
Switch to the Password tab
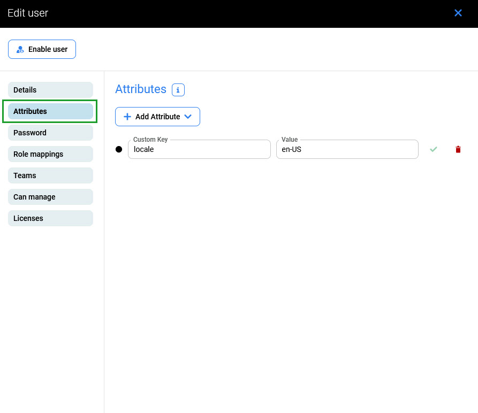tap(50, 133)
